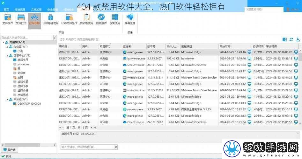Click the 第 1 页, 共 13 页 page indicator

pyautogui.click(x=77, y=128)
